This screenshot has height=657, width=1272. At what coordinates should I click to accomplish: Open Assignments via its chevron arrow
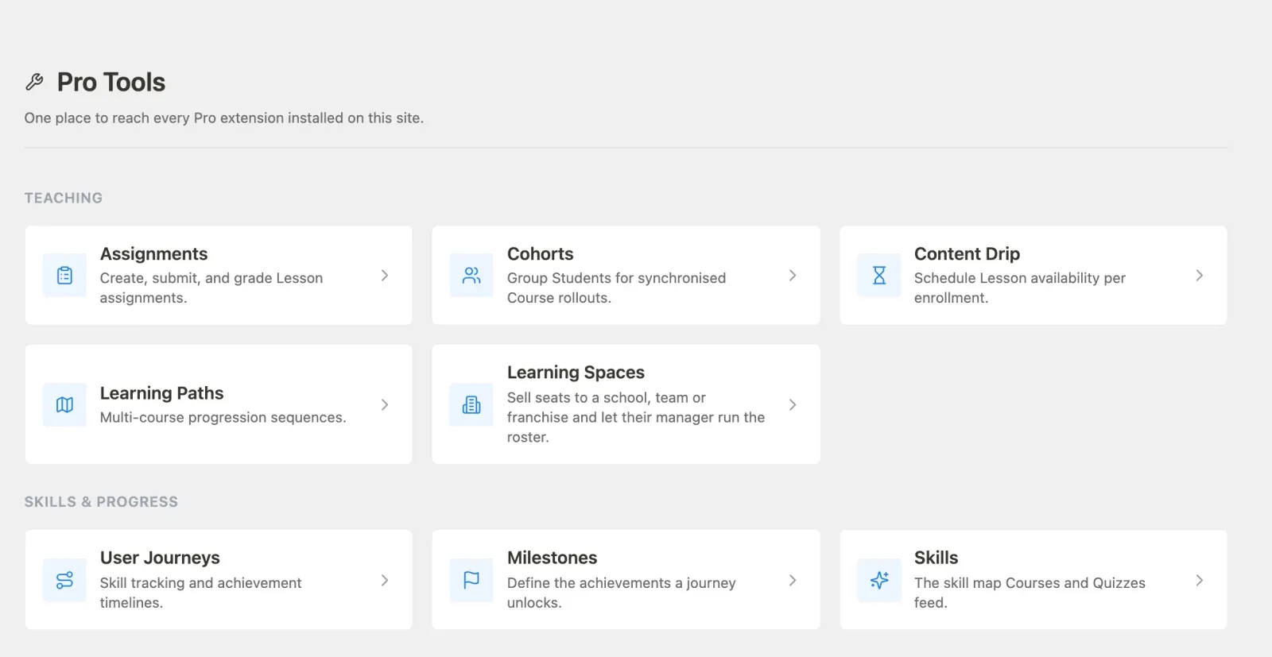point(385,276)
